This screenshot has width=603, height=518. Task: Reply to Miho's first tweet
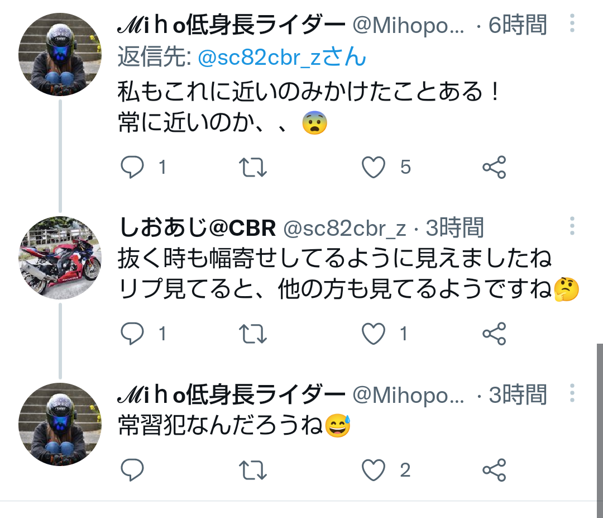[132, 167]
